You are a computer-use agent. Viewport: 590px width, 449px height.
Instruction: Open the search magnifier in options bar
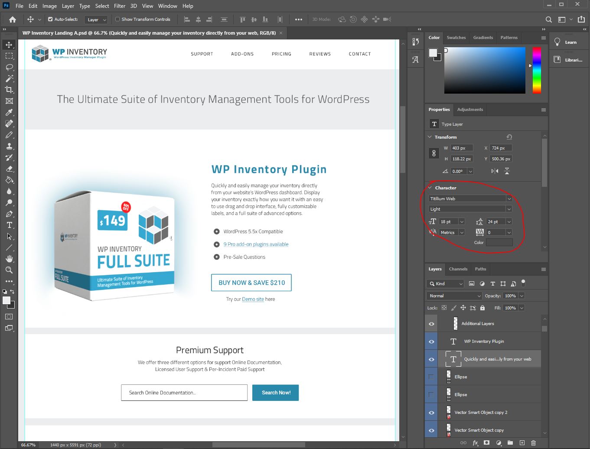pyautogui.click(x=548, y=20)
